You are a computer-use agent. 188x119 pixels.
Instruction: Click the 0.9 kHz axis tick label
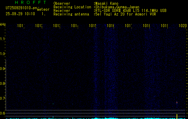pos(2,69)
